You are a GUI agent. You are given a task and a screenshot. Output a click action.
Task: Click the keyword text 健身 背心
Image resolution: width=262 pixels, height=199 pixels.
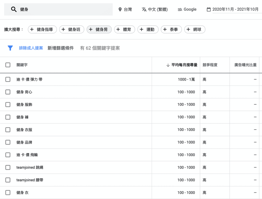pos(24,92)
